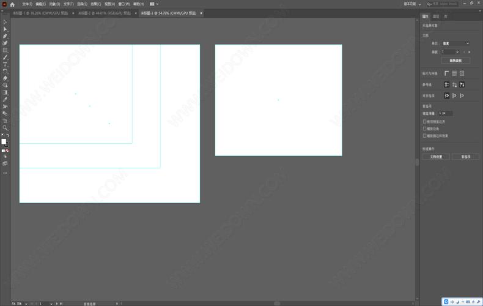The width and height of the screenshot is (483, 306).
Task: Toggle the Snap to Point button
Action: click(x=447, y=95)
